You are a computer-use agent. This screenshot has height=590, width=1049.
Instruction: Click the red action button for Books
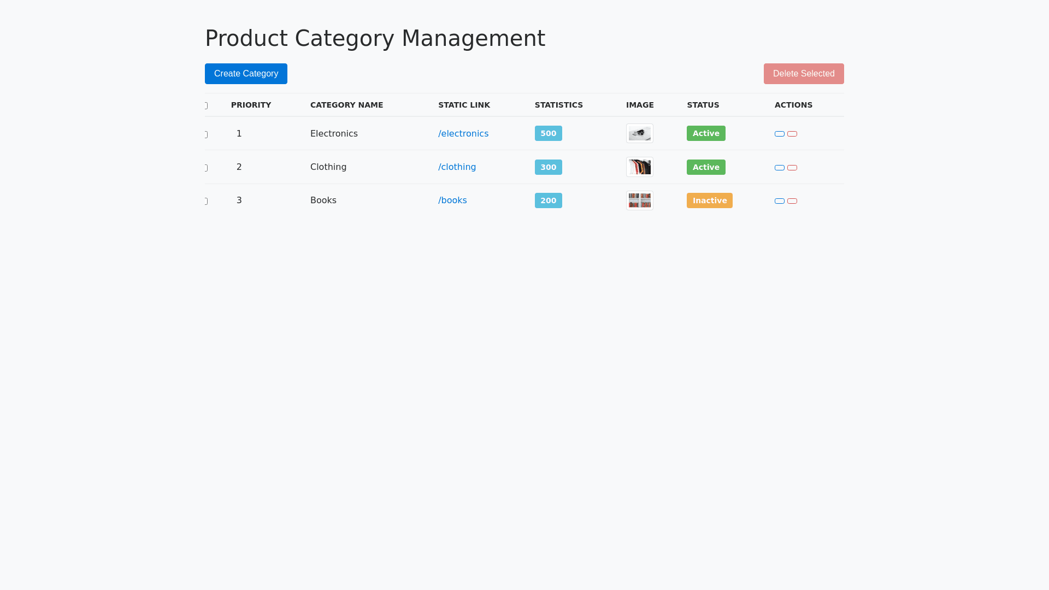tap(792, 201)
